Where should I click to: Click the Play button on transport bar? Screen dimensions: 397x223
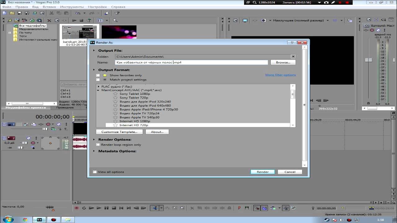tap(99, 208)
